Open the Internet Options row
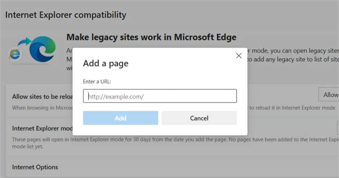The image size is (339, 178). 35,167
